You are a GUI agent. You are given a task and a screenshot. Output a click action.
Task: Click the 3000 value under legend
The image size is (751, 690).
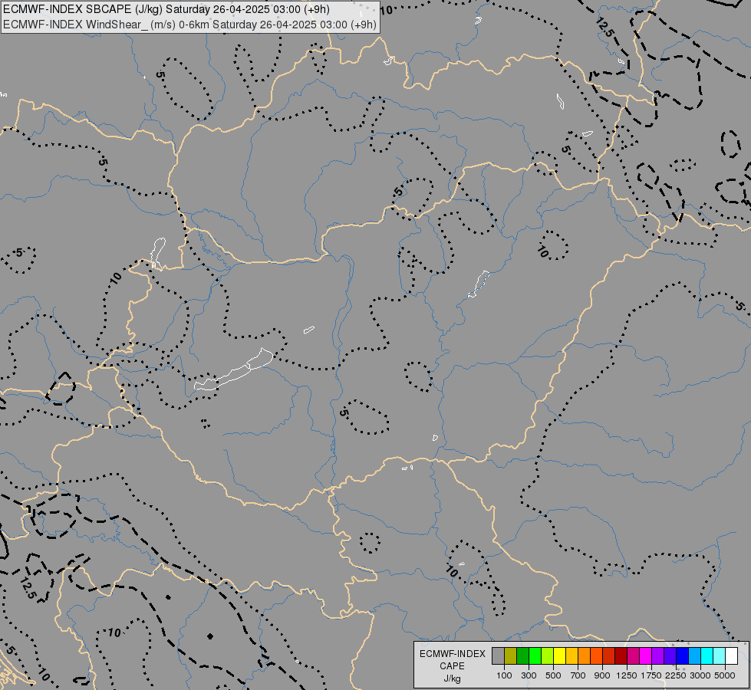[x=700, y=675]
